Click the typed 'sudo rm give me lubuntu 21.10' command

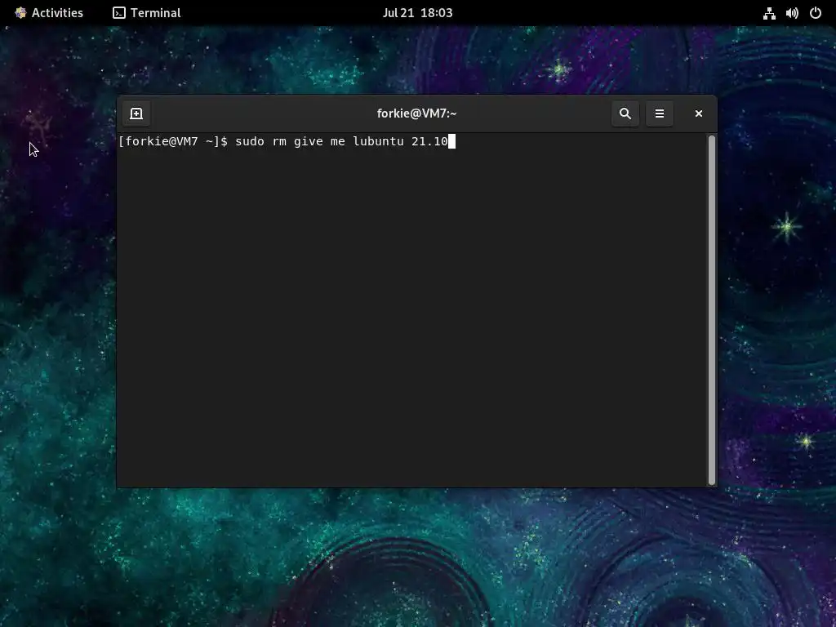[341, 141]
